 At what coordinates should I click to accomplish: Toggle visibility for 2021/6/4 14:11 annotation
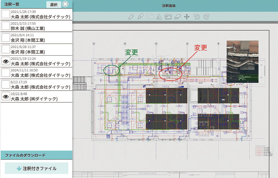tap(6, 38)
